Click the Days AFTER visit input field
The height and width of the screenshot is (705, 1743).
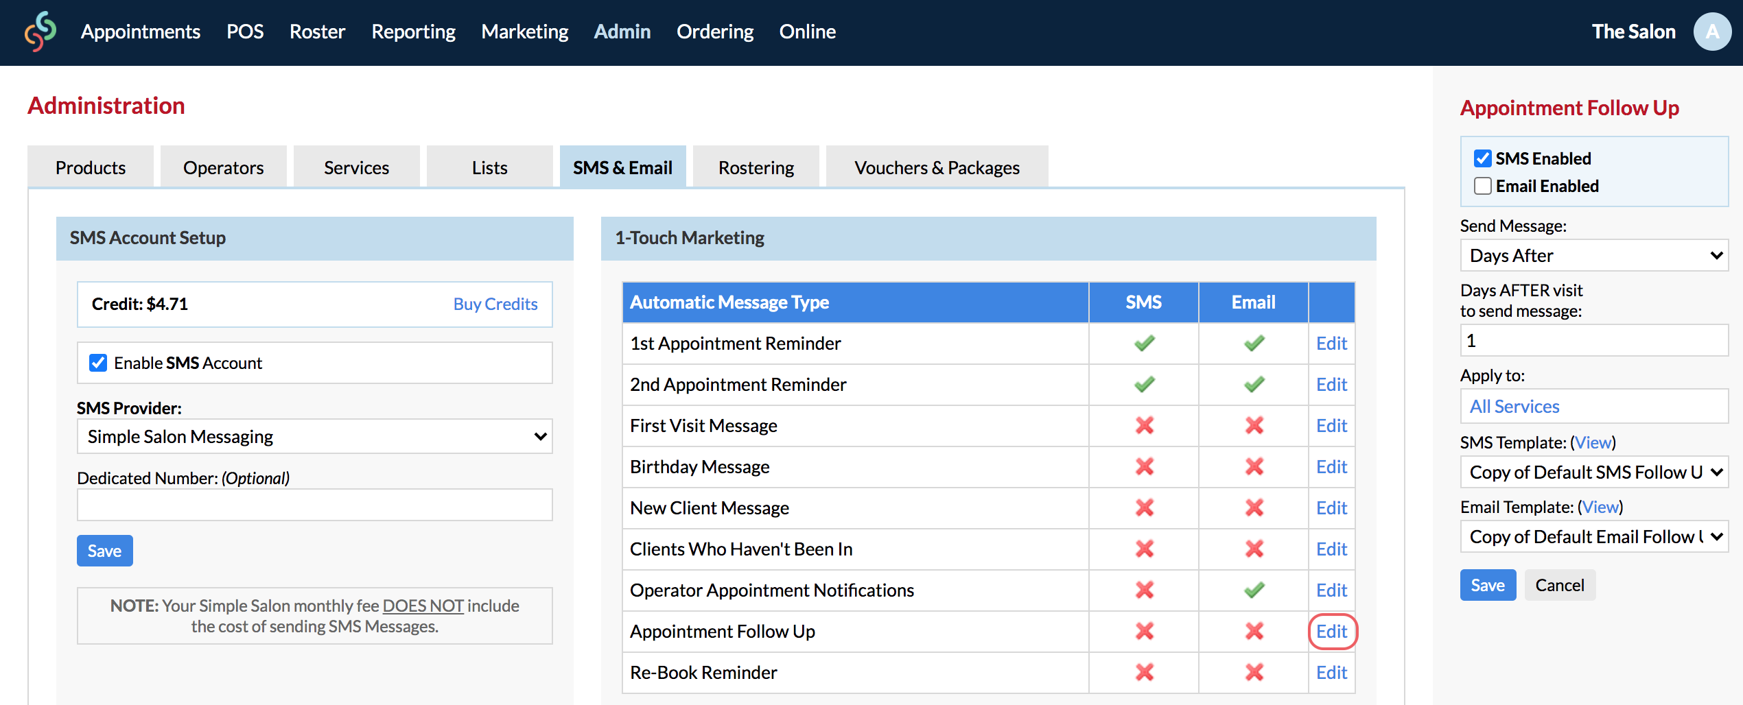(1593, 340)
